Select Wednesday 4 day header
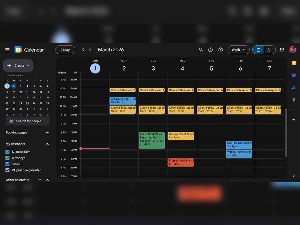This screenshot has height=225, width=300. tap(182, 68)
